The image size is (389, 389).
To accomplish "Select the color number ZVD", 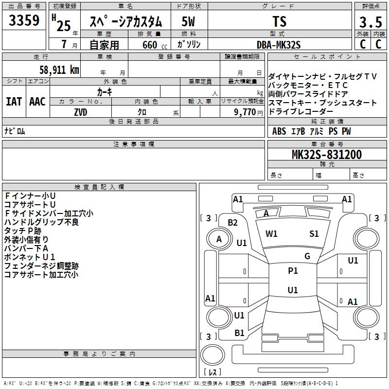I will pos(81,111).
